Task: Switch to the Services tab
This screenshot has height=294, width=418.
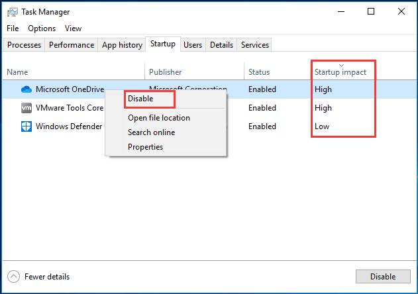Action: click(255, 45)
